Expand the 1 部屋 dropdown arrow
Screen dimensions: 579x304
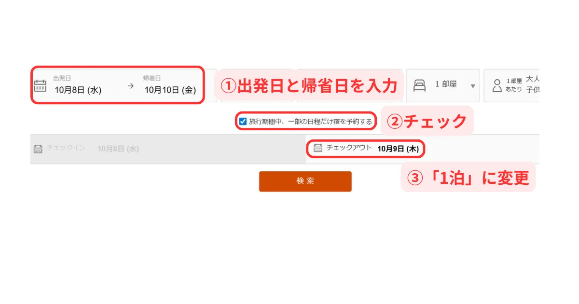point(473,86)
